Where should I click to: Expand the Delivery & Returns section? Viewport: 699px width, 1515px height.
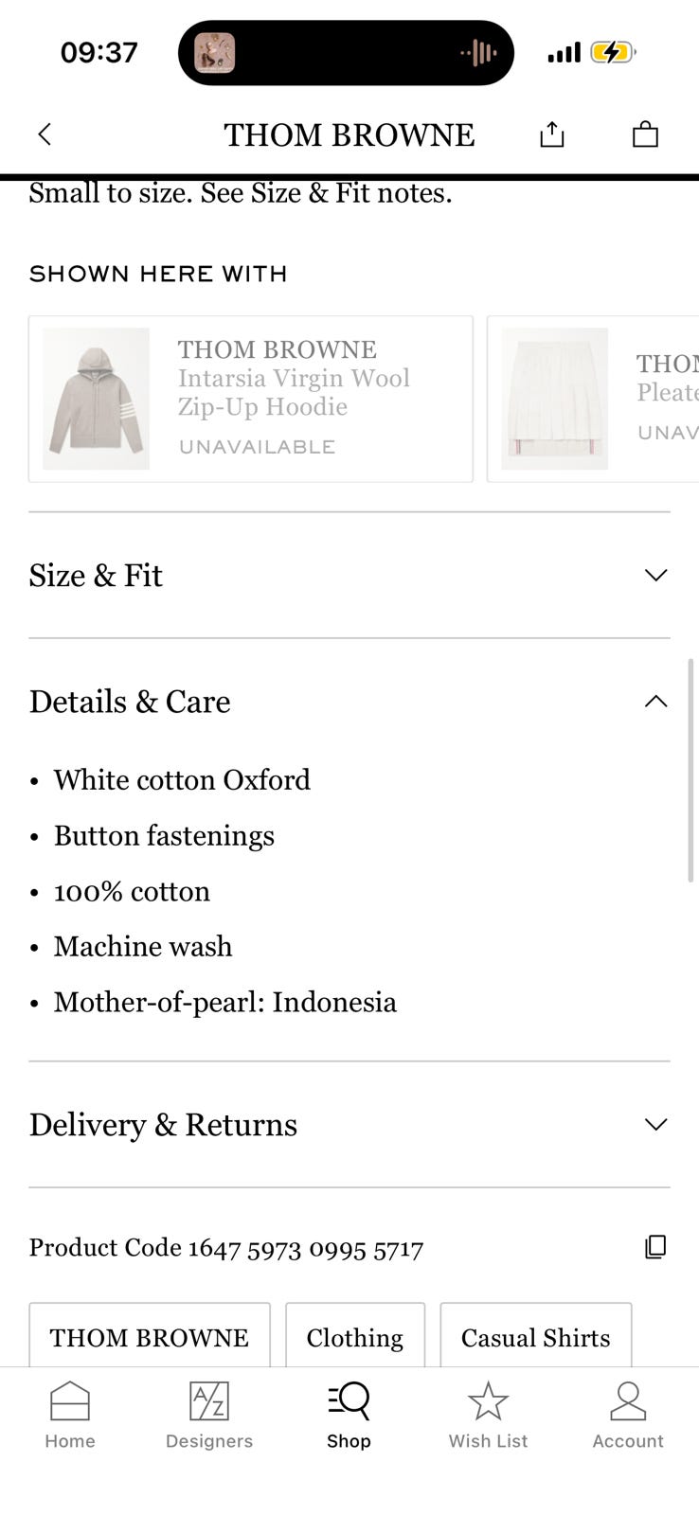(x=655, y=1125)
